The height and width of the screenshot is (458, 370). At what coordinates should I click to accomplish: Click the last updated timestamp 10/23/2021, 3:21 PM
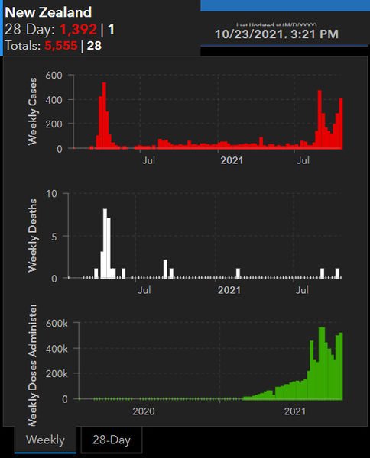[277, 34]
